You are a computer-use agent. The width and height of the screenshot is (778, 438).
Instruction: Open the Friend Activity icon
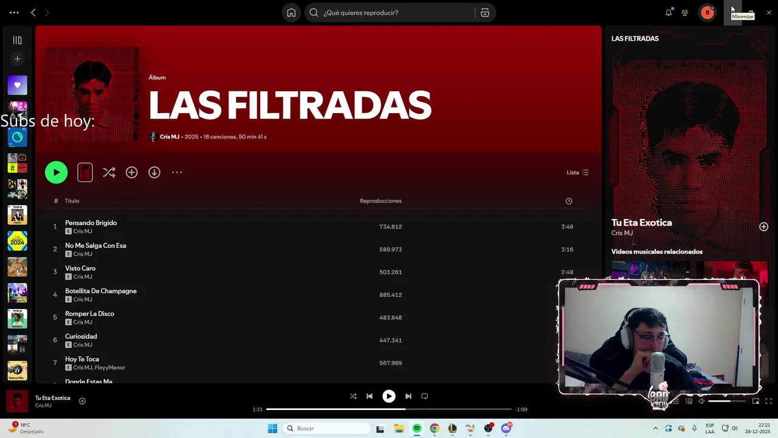(x=685, y=13)
